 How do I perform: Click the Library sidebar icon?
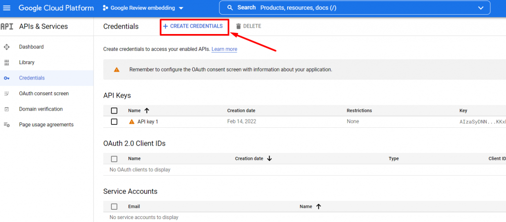pyautogui.click(x=6, y=63)
